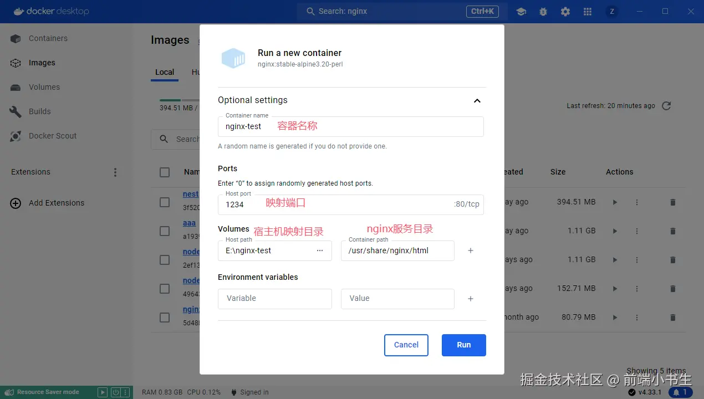Open more actions for 80.79 MB image
This screenshot has height=399, width=704.
(x=637, y=318)
